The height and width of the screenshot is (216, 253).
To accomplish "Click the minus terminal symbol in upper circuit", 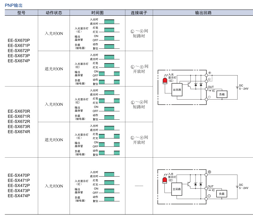I will point(209,97).
